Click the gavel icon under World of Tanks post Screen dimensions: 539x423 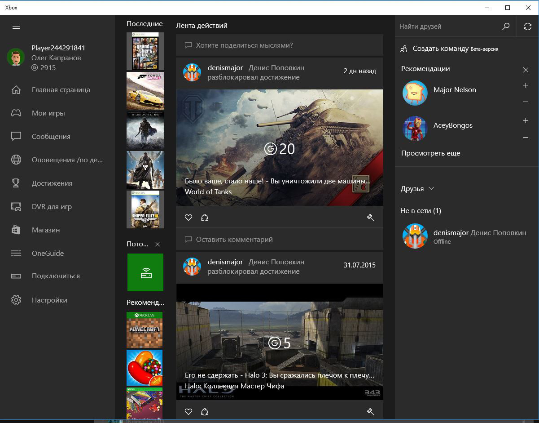(370, 218)
